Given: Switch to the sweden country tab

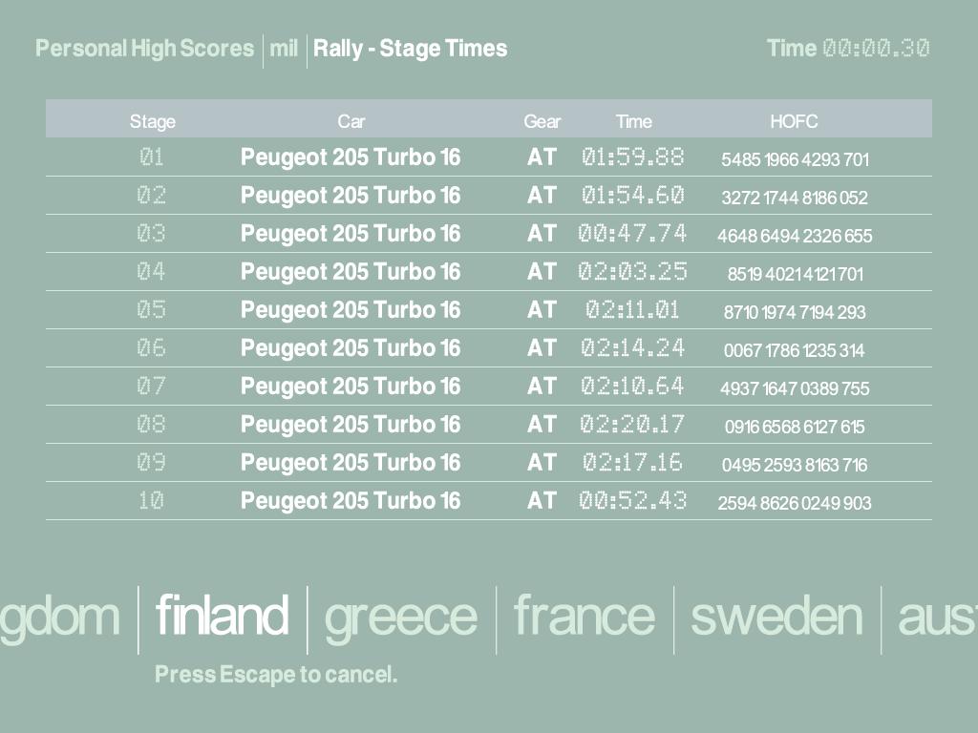Looking at the screenshot, I should (x=776, y=616).
